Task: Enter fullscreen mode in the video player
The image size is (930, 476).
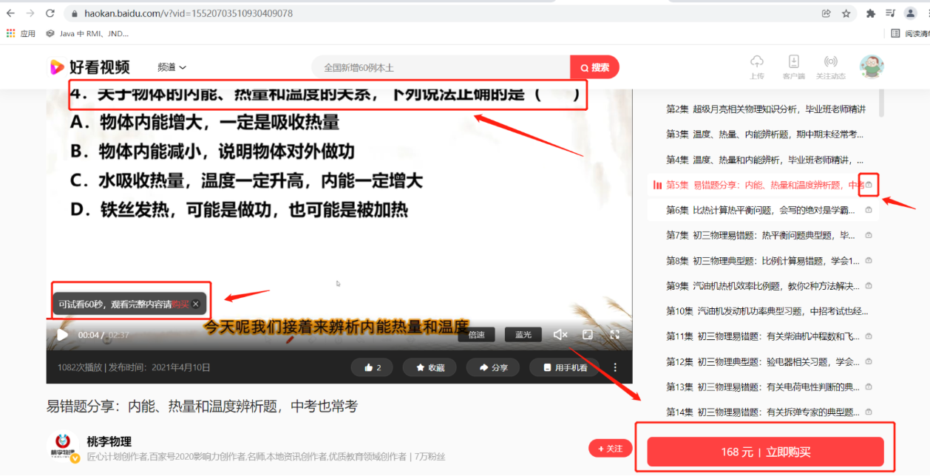Action: pos(614,335)
